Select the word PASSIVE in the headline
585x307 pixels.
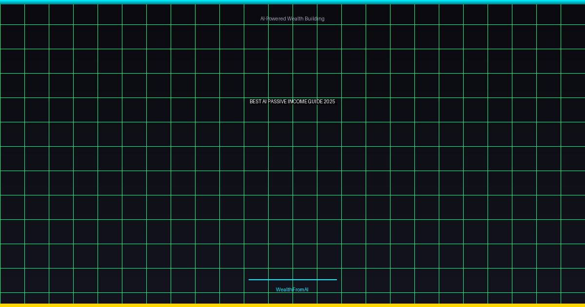point(277,102)
